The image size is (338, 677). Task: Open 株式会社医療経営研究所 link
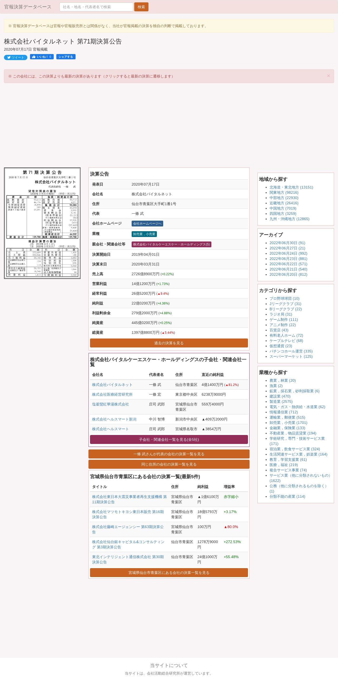[112, 395]
